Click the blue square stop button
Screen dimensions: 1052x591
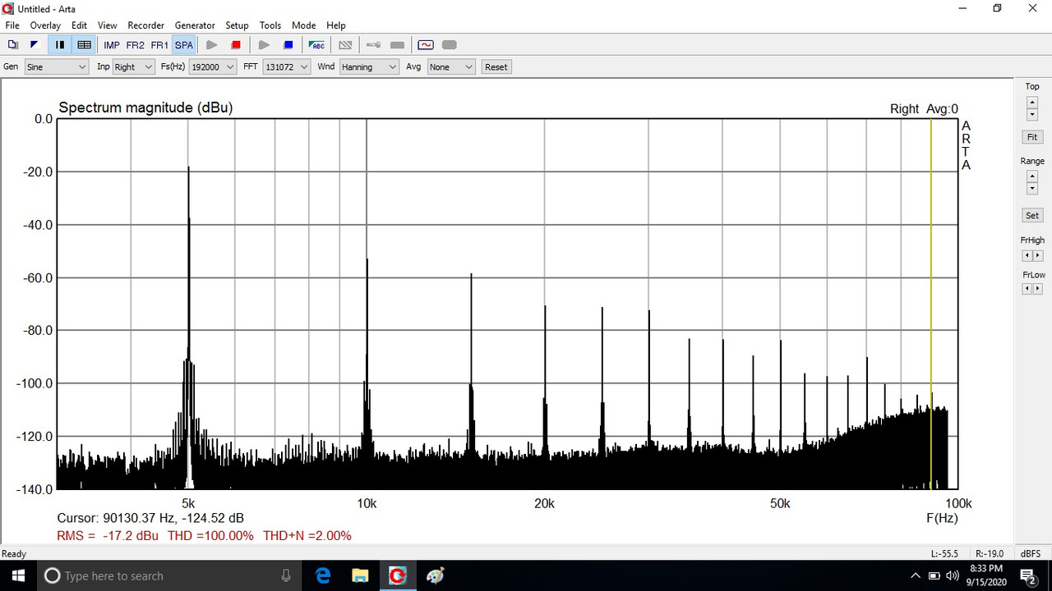click(288, 45)
